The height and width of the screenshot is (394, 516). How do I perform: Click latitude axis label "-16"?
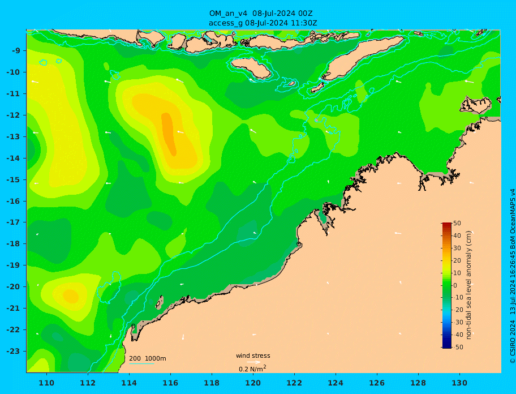tap(13, 201)
